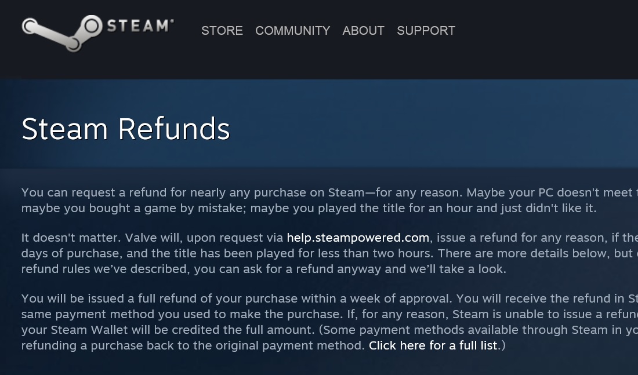
Task: Open the COMMUNITY menu
Action: pyautogui.click(x=292, y=31)
